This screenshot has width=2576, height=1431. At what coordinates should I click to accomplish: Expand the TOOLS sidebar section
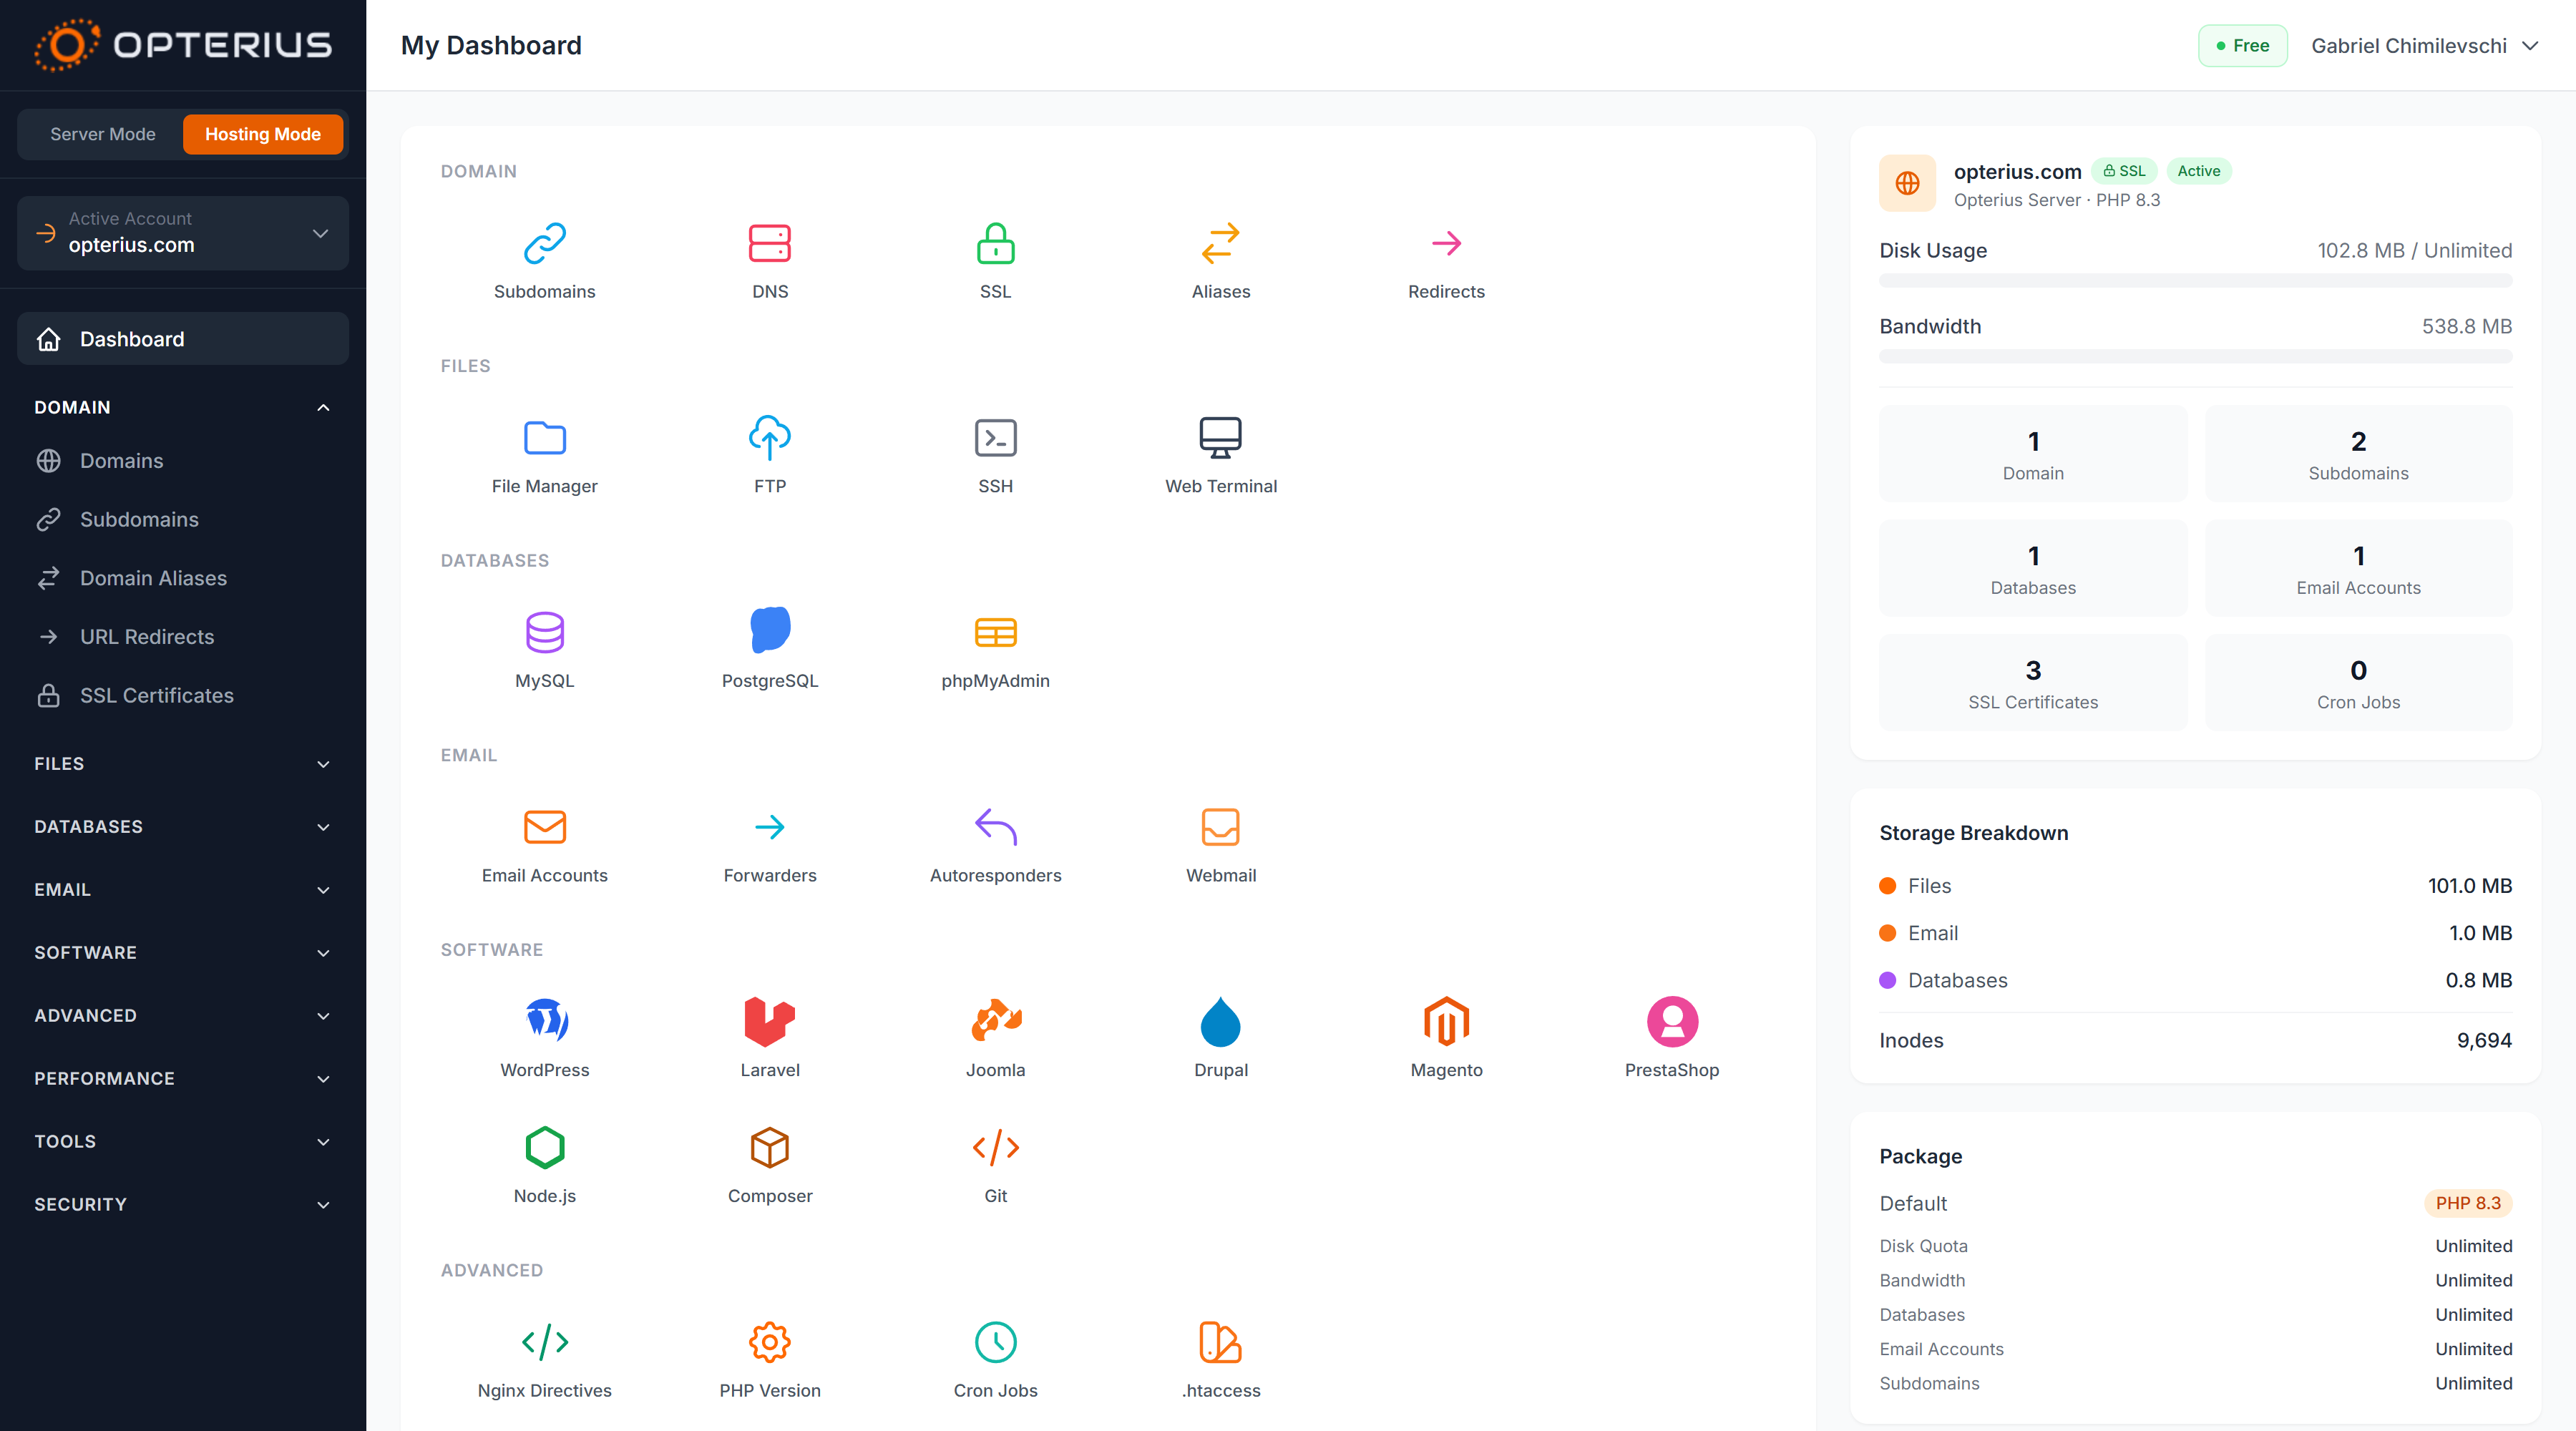pos(183,1142)
